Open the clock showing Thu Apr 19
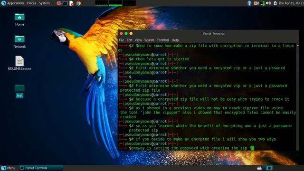The width and height of the screenshot is (304, 171). (291, 3)
